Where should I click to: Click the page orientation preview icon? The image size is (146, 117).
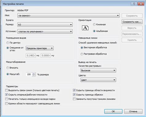coord(85,28)
